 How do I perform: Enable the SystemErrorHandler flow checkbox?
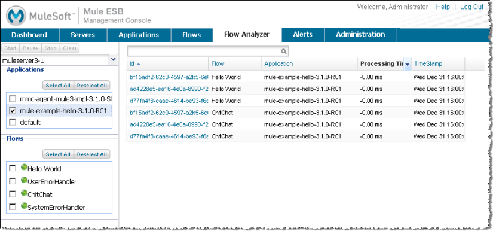[13, 207]
